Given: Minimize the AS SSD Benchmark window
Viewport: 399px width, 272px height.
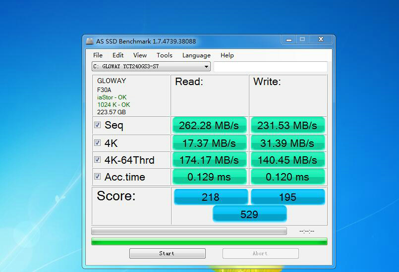Looking at the screenshot, I should (x=289, y=40).
